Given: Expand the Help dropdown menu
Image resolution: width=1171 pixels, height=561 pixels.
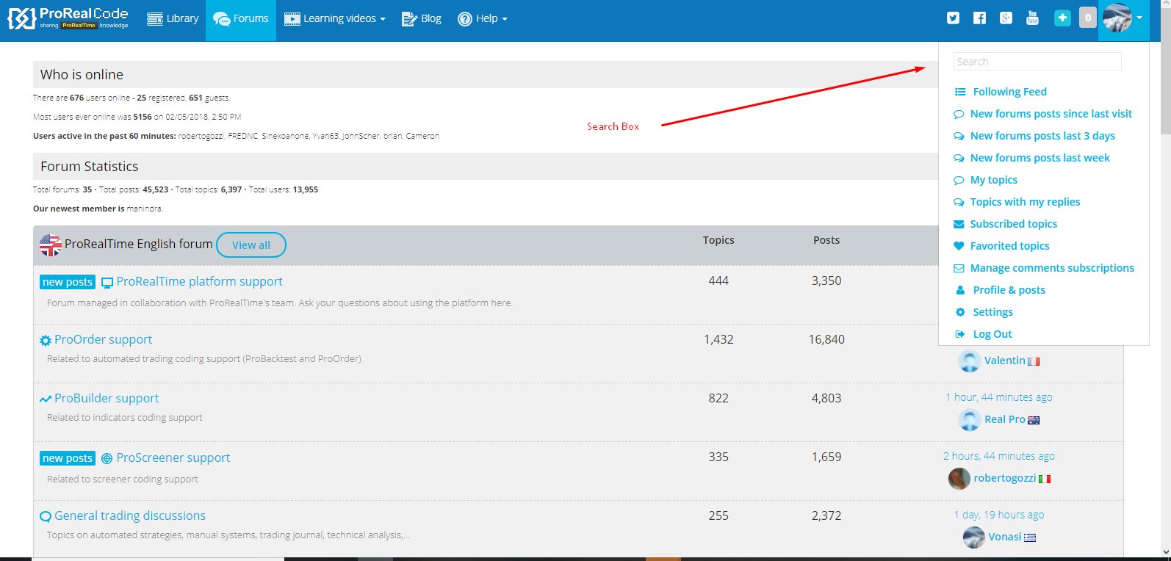Looking at the screenshot, I should pos(483,18).
